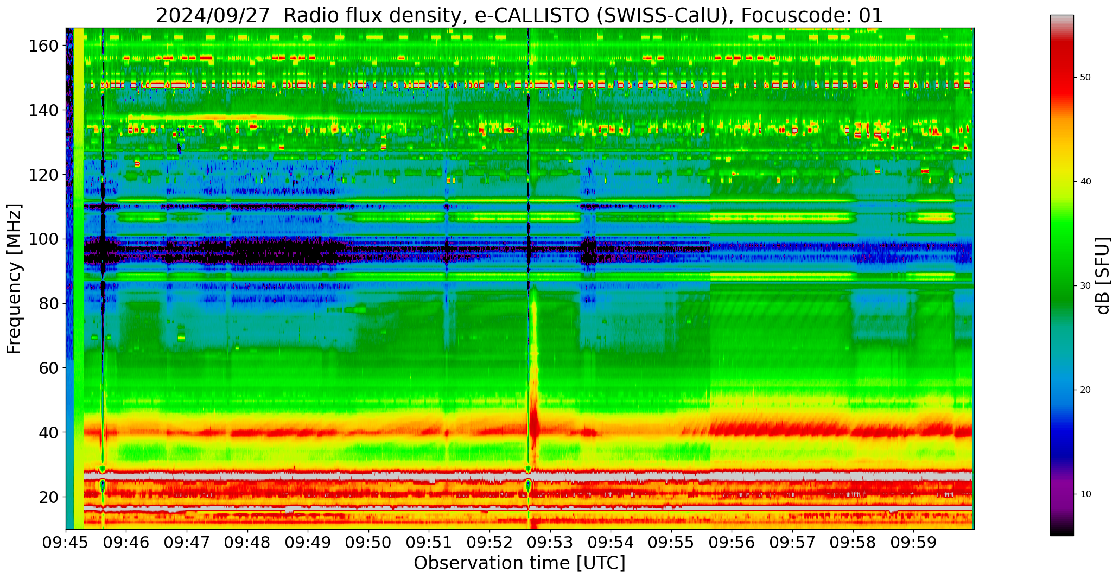Click the 09:48 time tick label
The image size is (1119, 579).
coord(248,542)
